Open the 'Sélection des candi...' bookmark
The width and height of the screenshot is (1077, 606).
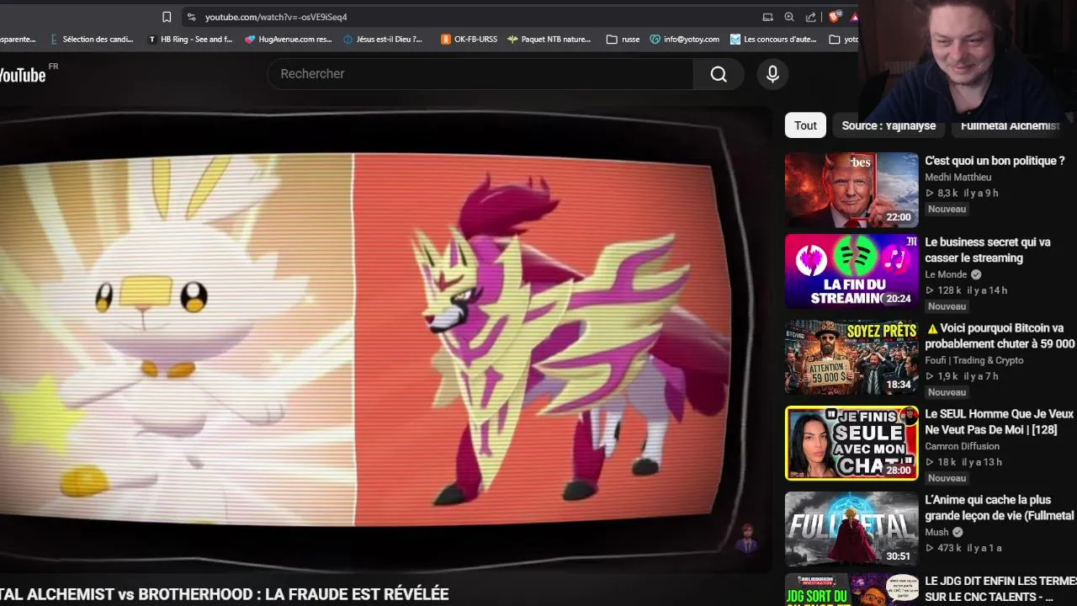[x=92, y=39]
